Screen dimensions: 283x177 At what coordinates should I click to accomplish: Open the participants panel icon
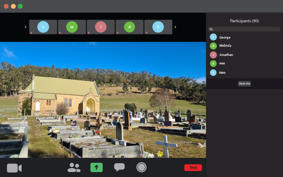click(74, 168)
